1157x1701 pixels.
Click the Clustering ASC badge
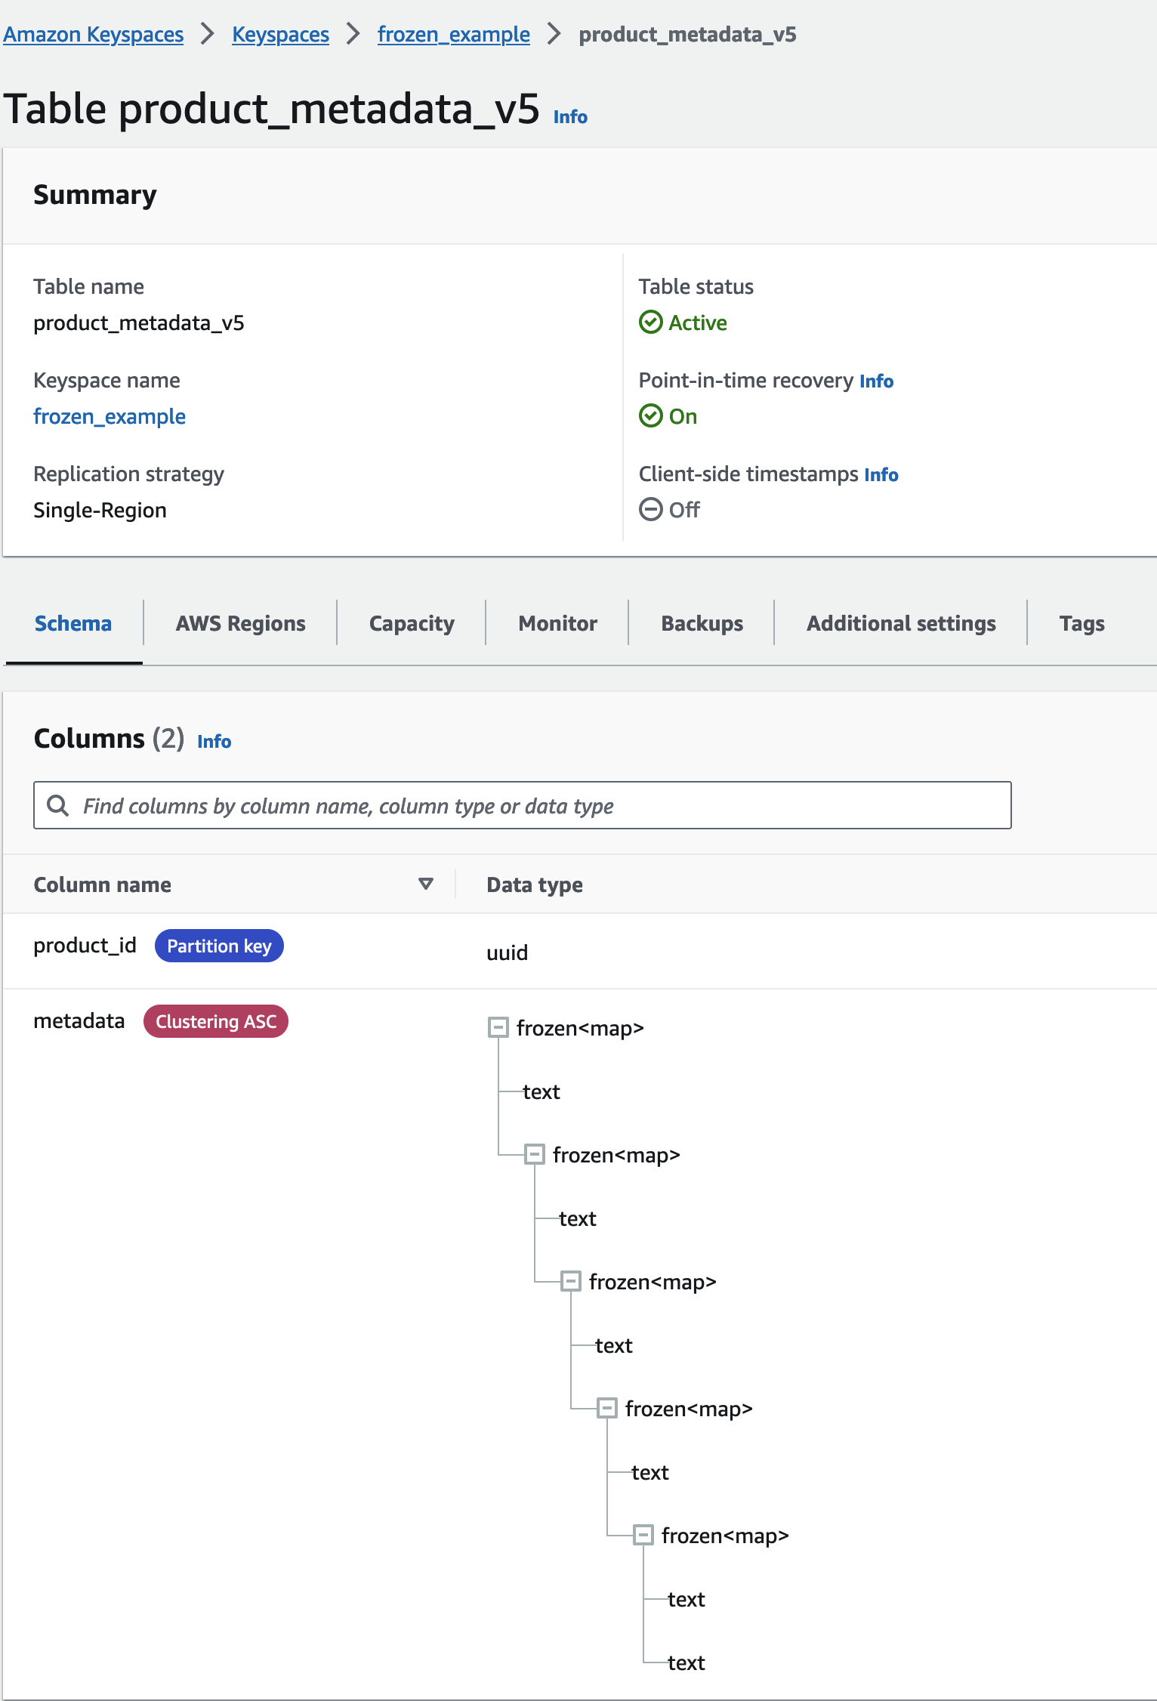coord(216,1022)
